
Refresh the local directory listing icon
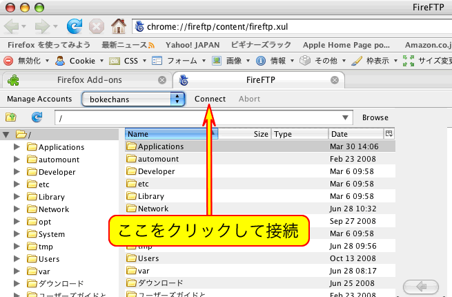[37, 117]
